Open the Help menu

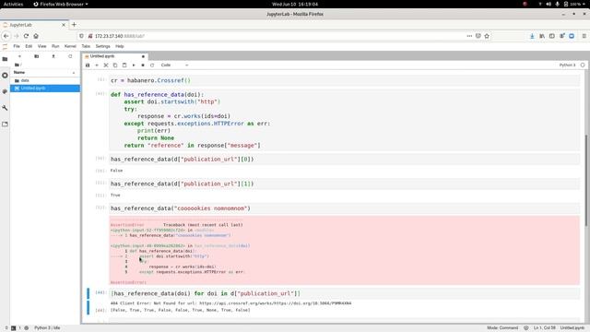[120, 46]
